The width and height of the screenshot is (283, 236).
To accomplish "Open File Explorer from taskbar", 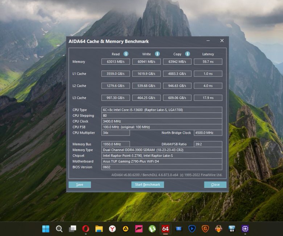I will (99, 229).
